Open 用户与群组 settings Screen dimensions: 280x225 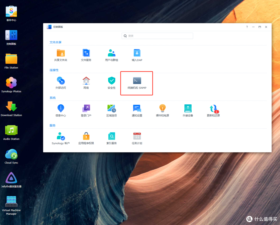tap(111, 55)
